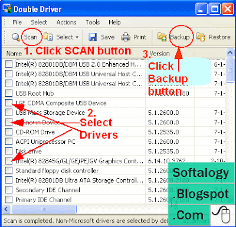Select the Intel 82845G Graphics Controller checkbox
Screen dimensions: 236x227
(9, 161)
